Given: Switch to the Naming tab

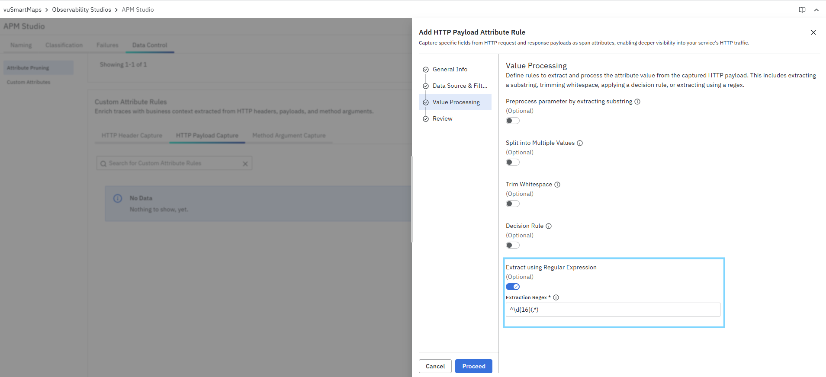Looking at the screenshot, I should (21, 45).
